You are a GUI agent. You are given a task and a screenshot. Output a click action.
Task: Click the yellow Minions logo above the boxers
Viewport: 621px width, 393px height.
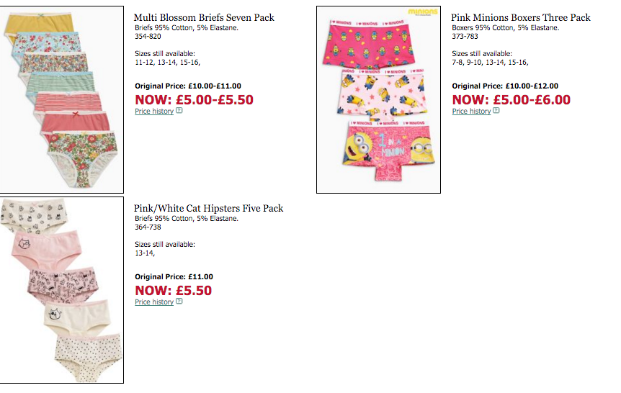tap(422, 12)
